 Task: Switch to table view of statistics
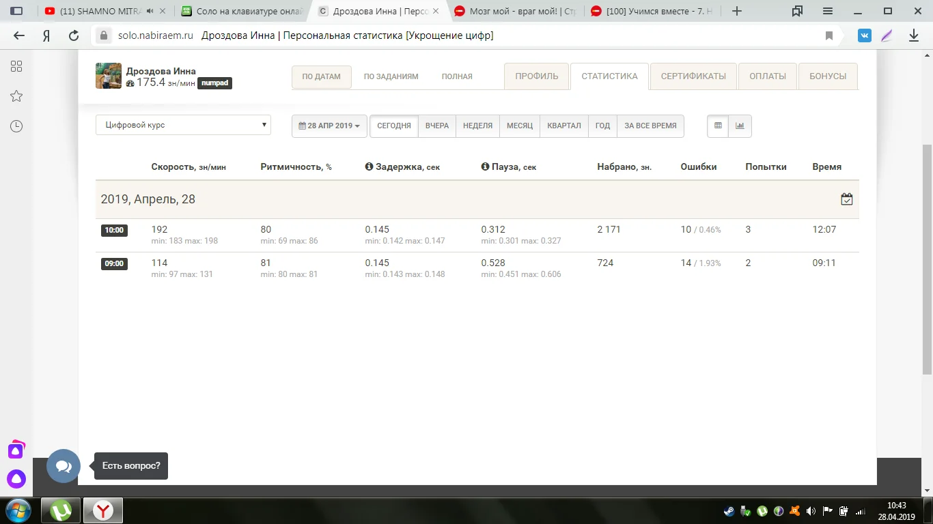pos(718,126)
